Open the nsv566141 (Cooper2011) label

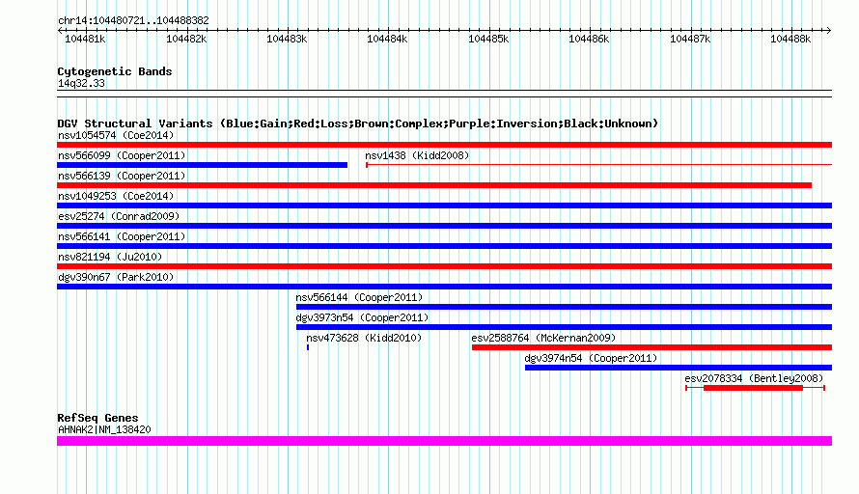tap(122, 236)
